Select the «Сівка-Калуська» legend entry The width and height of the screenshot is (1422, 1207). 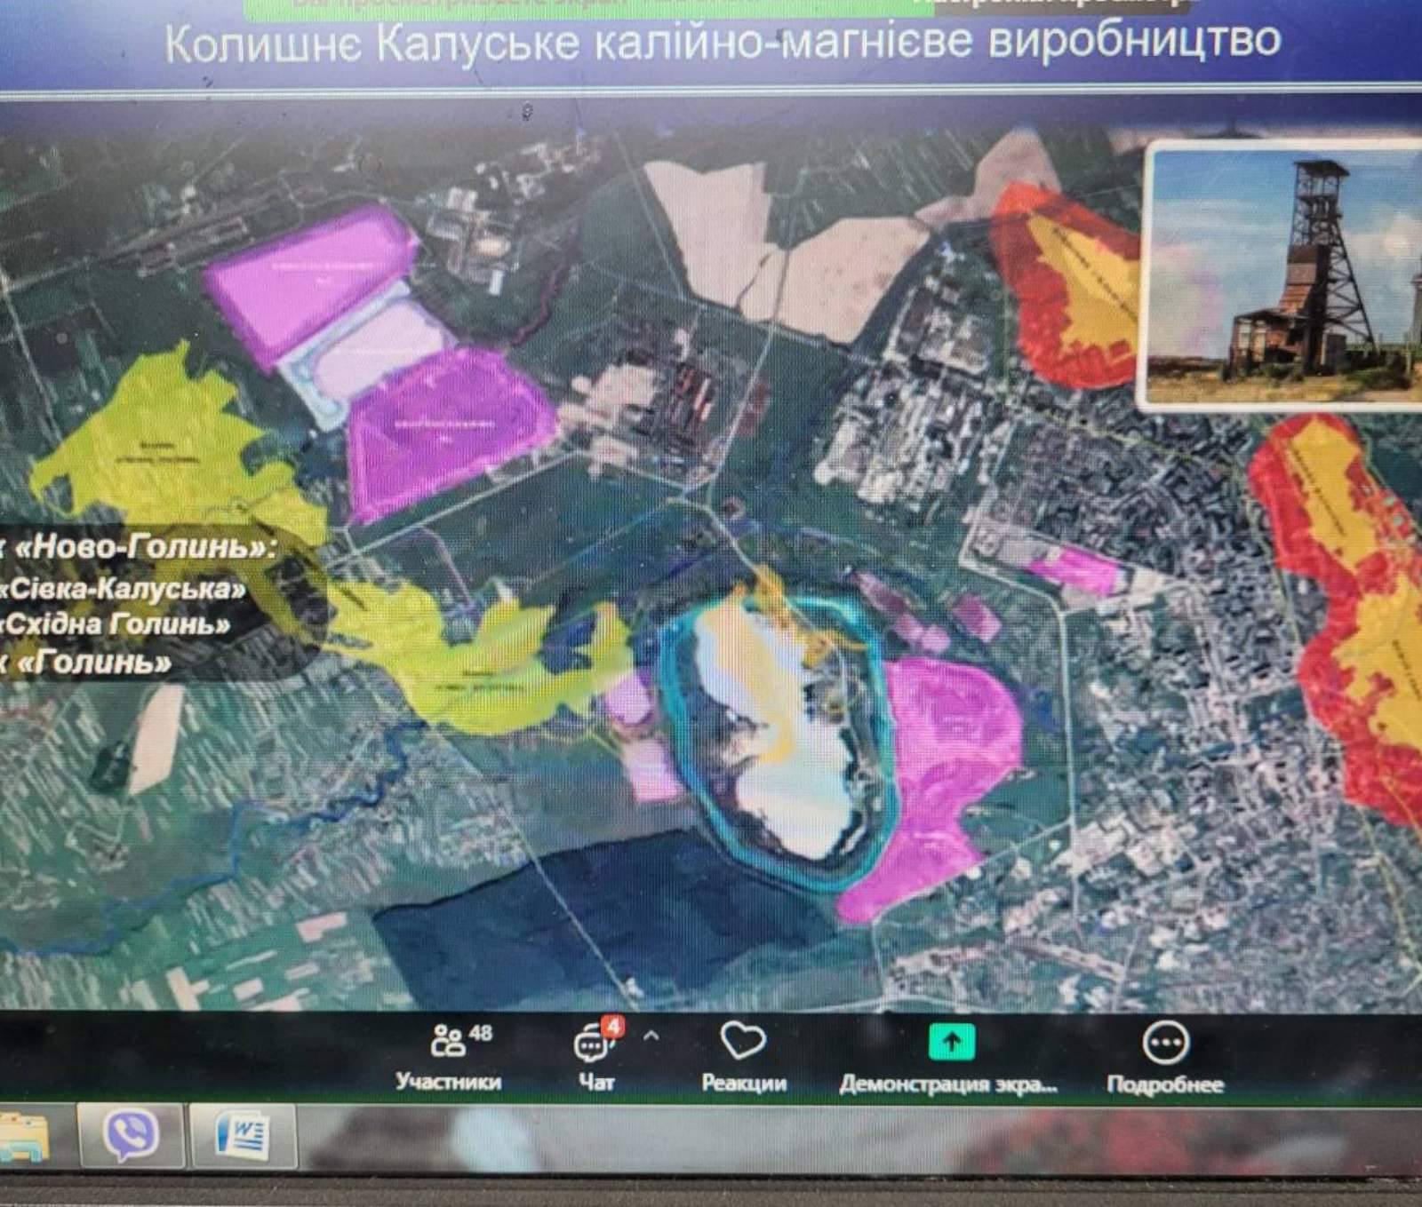point(124,588)
